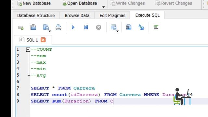The image size is (208, 117).
Task: Click 'count' in line 8
Action: coord(60,95)
